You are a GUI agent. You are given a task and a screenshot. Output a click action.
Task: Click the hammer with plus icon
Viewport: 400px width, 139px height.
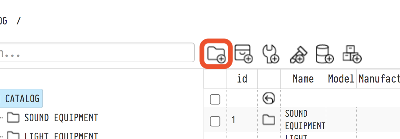click(298, 54)
